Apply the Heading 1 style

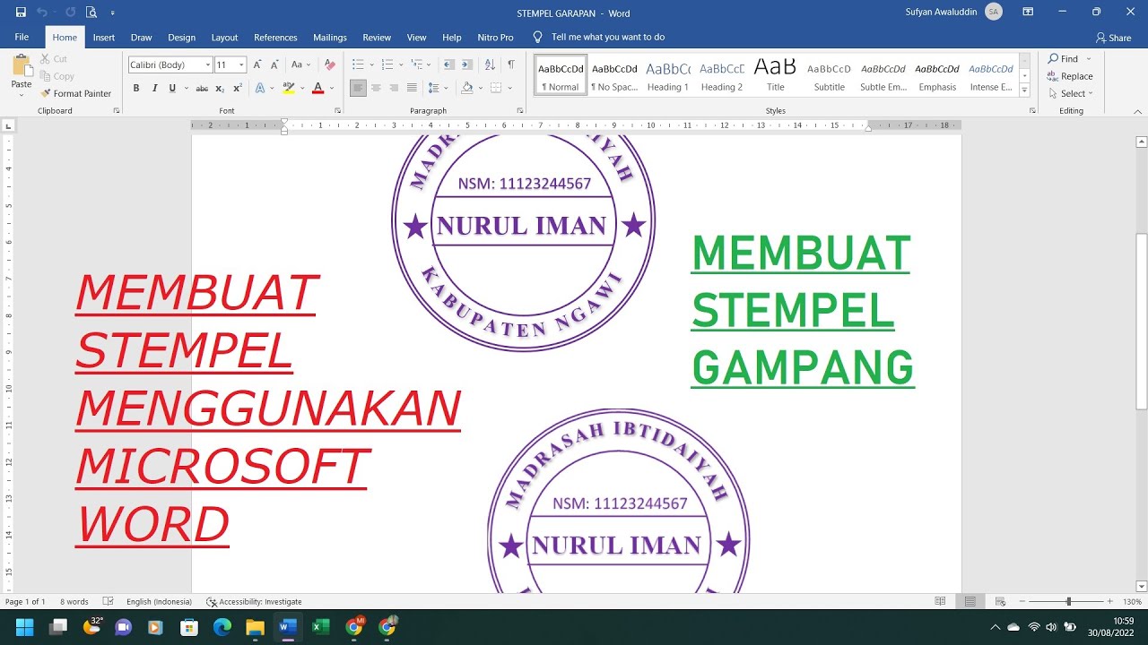click(668, 75)
